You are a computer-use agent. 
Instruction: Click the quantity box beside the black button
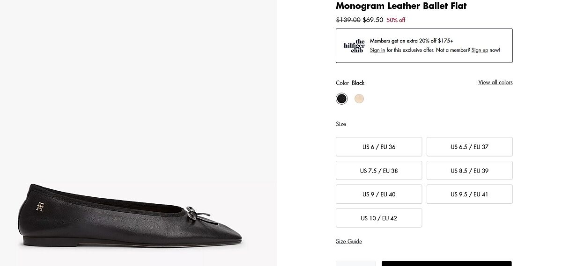point(355,263)
